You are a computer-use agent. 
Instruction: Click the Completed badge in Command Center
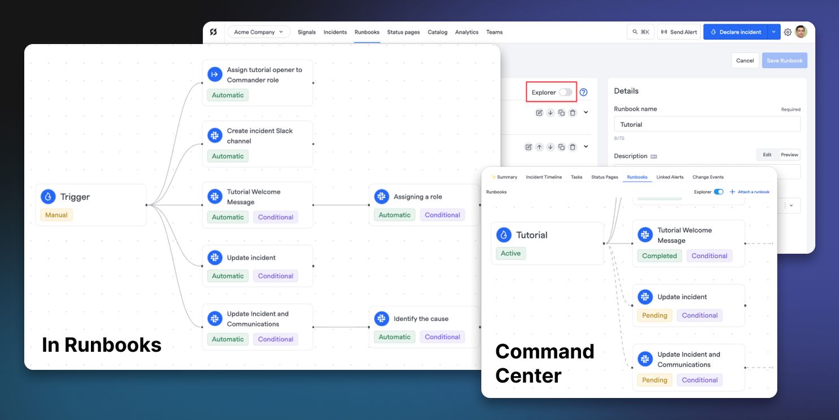click(659, 256)
